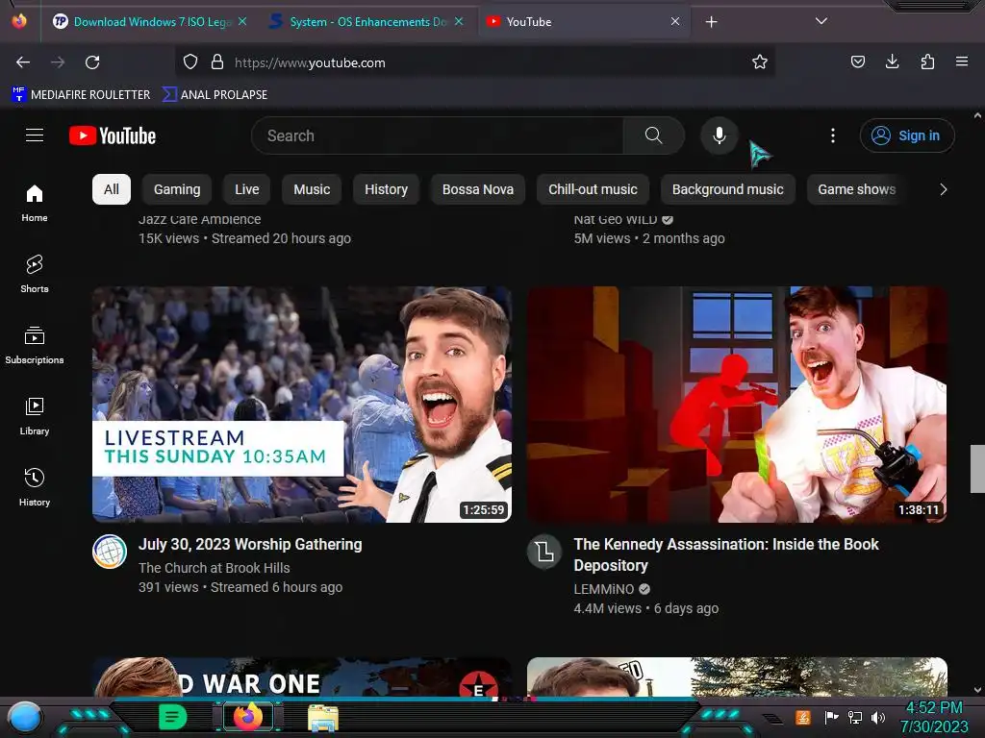Open The Church at Brook Hills channel name
The width and height of the screenshot is (985, 738).
pos(215,568)
